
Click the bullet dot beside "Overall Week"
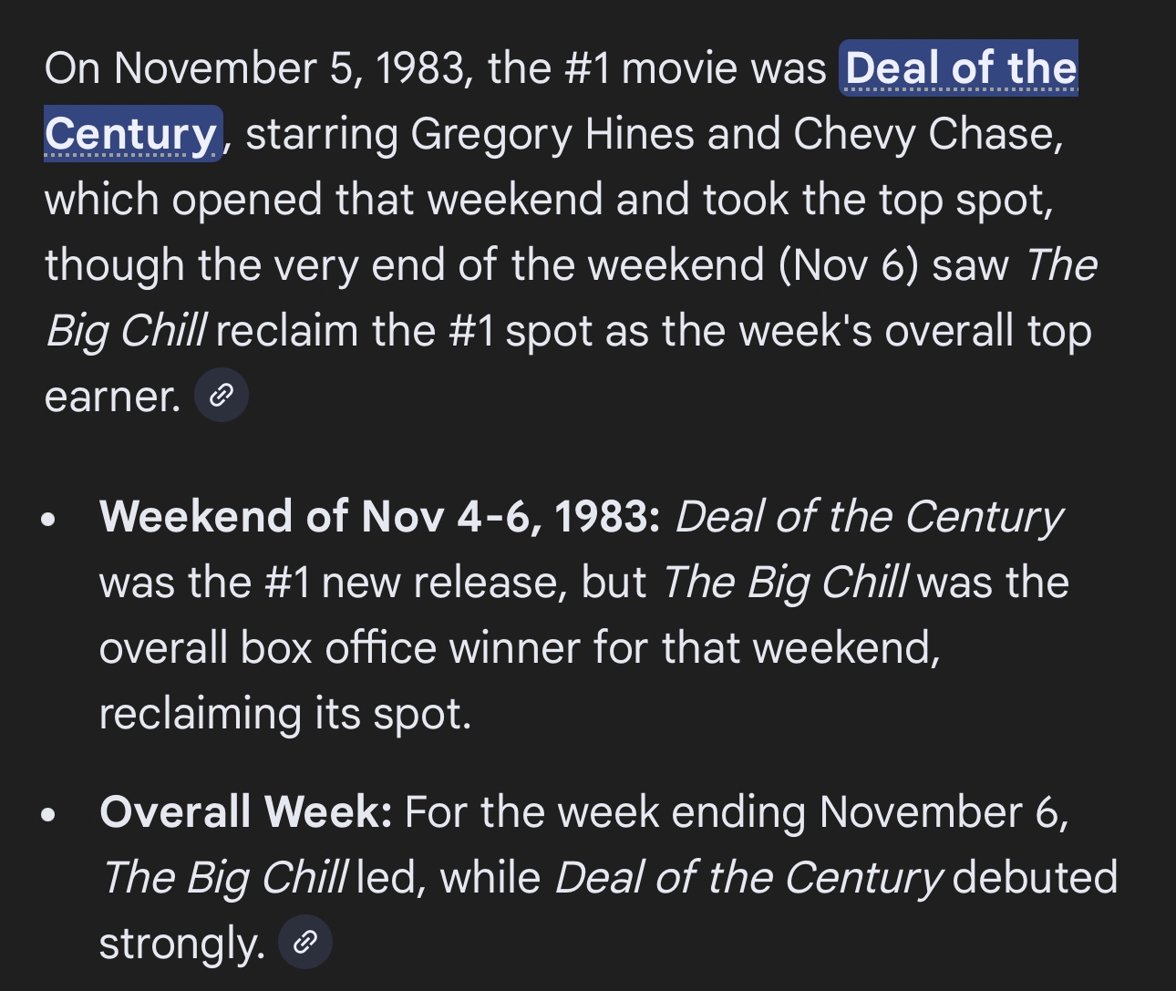pos(49,814)
